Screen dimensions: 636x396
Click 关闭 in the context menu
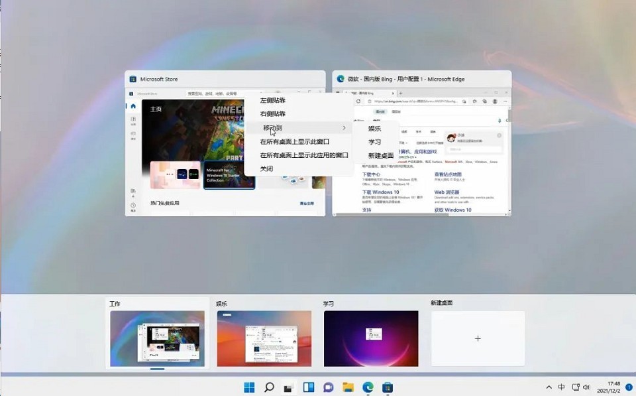pyautogui.click(x=266, y=168)
